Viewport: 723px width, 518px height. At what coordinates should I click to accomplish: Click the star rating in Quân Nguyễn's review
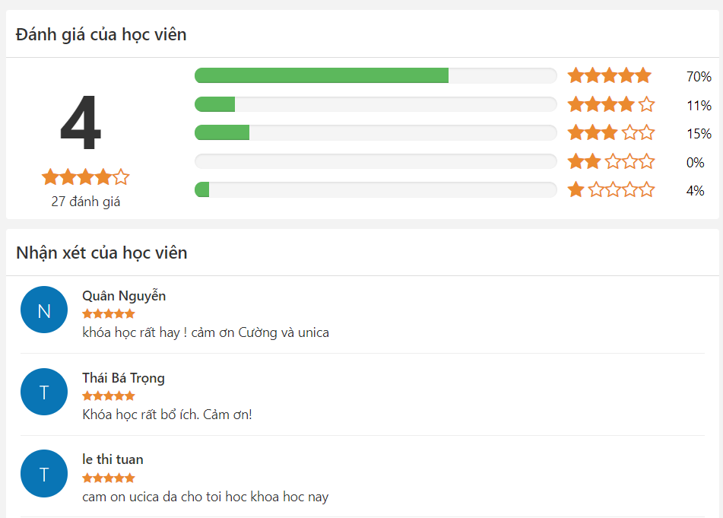(x=109, y=313)
